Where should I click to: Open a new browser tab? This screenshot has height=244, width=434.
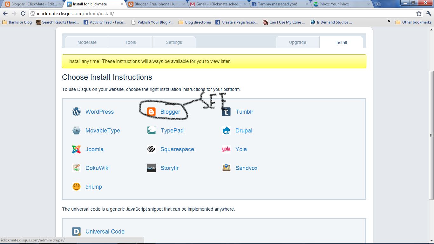pyautogui.click(x=377, y=4)
